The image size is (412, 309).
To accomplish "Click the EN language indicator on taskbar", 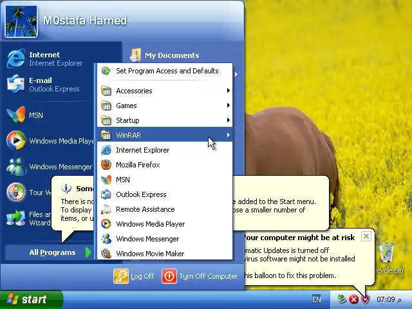I will tap(316, 299).
